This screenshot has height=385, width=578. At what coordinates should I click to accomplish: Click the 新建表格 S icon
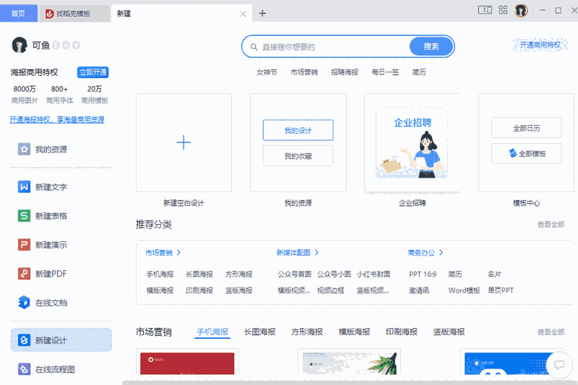point(24,215)
